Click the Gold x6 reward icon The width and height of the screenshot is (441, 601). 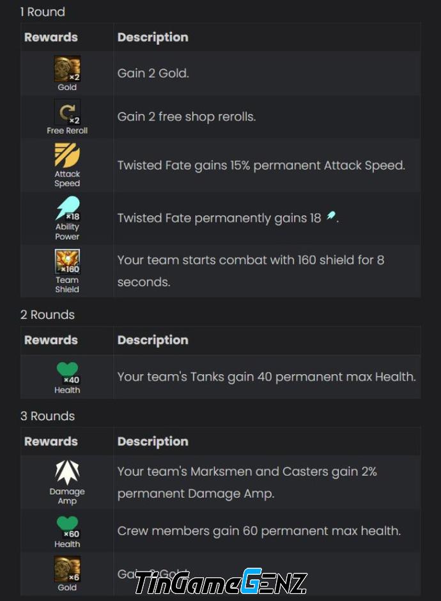point(67,569)
